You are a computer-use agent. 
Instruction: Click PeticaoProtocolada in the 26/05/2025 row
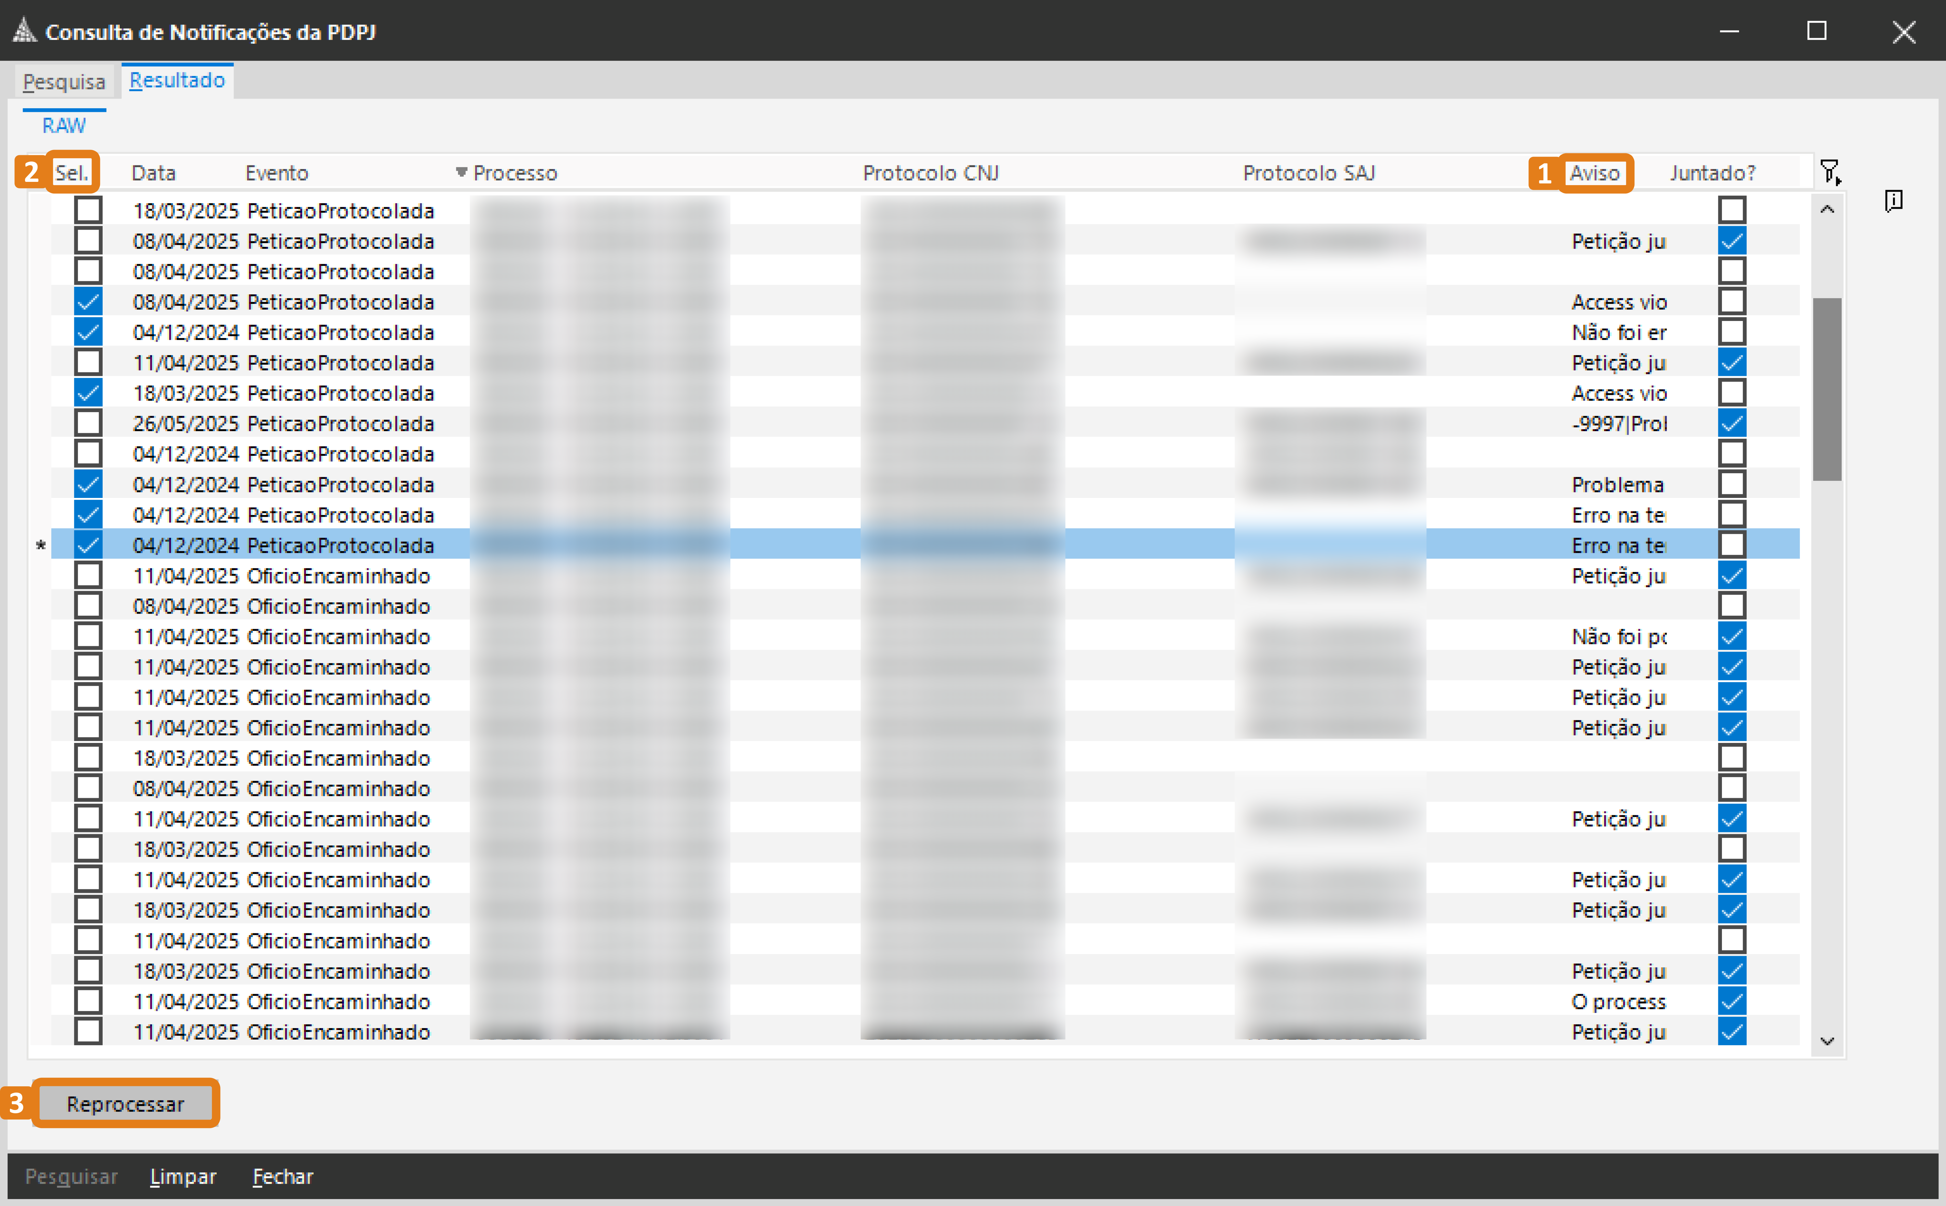click(341, 424)
